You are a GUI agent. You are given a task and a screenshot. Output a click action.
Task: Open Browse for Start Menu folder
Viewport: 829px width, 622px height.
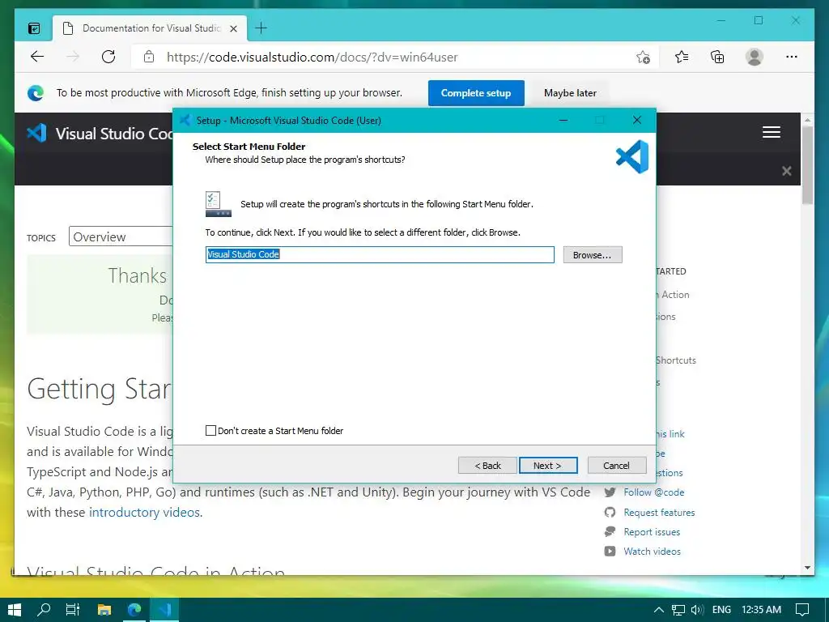click(x=592, y=255)
